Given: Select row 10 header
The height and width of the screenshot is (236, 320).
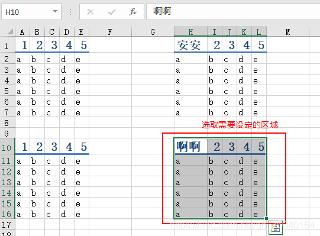Looking at the screenshot, I should coord(7,146).
